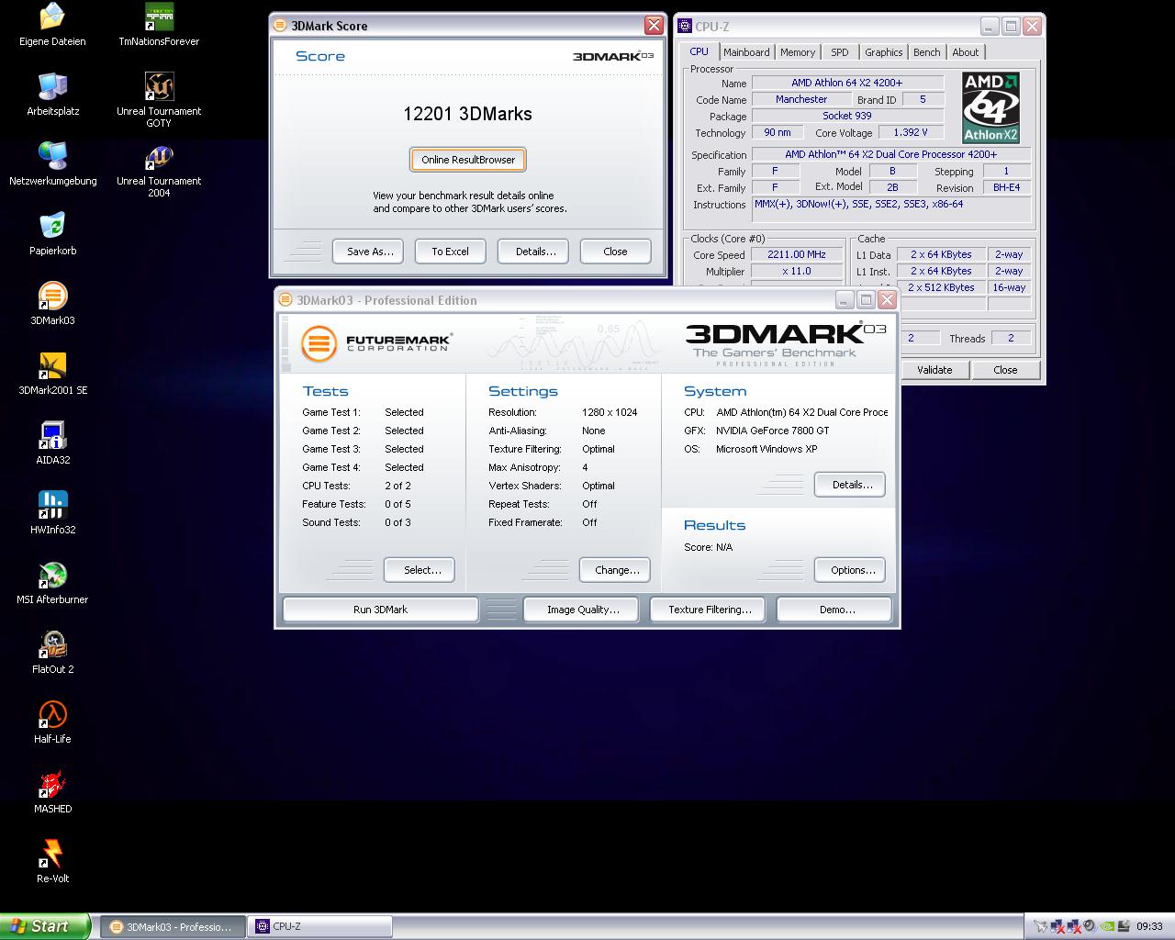The image size is (1175, 940).
Task: Open Image Quality... tool
Action: pyautogui.click(x=583, y=610)
